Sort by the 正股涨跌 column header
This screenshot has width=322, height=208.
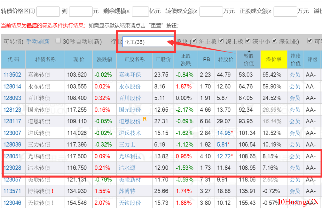(x=186, y=60)
